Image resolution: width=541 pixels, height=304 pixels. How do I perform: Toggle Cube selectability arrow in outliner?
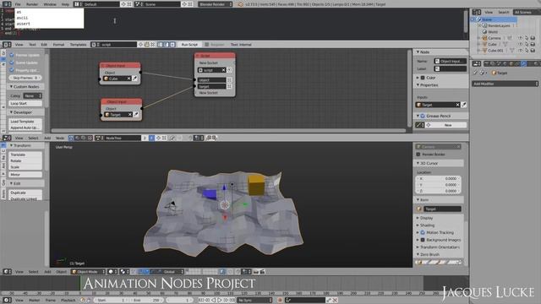[527, 45]
